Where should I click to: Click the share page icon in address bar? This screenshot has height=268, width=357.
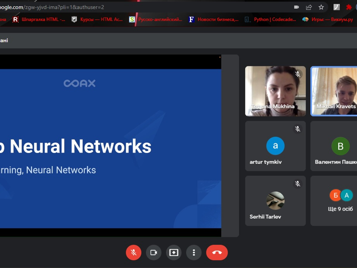[309, 7]
